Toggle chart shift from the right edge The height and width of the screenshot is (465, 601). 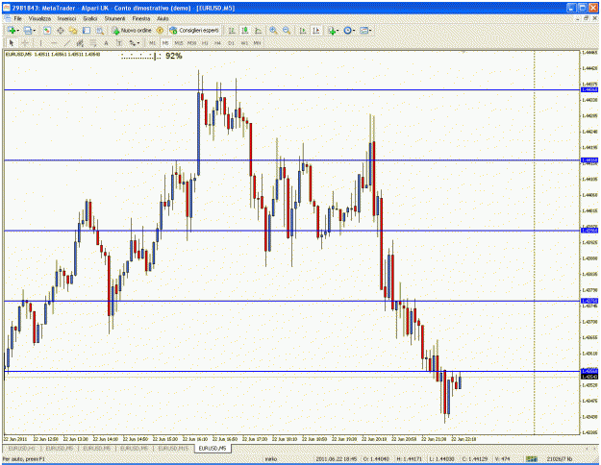[315, 30]
